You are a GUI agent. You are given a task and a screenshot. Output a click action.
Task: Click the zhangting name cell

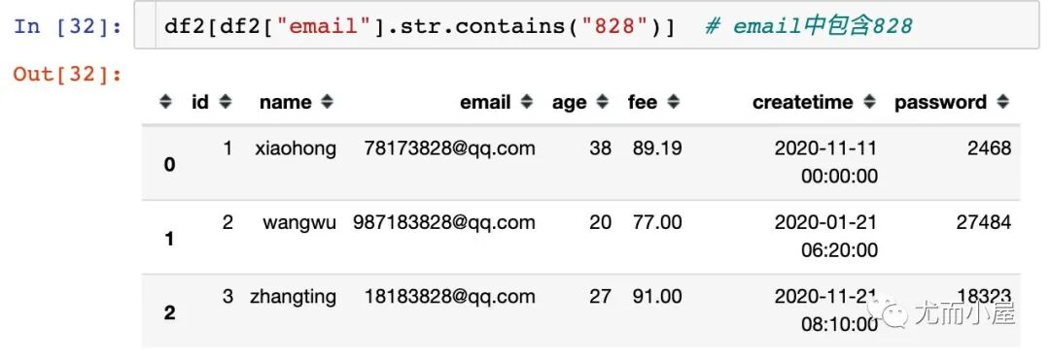pos(294,296)
